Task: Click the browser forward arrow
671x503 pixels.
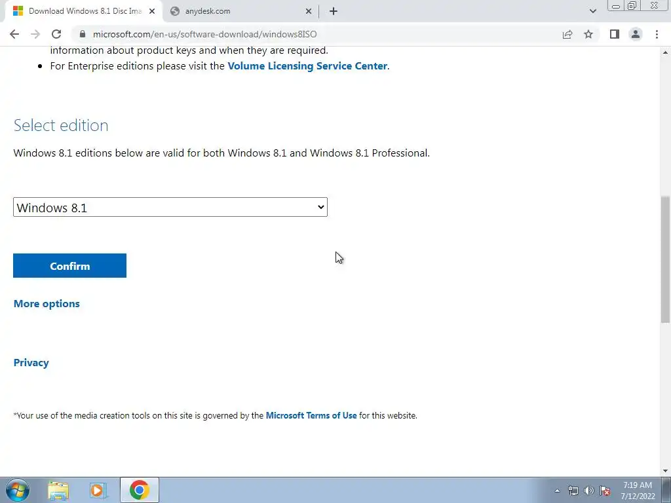Action: click(35, 34)
